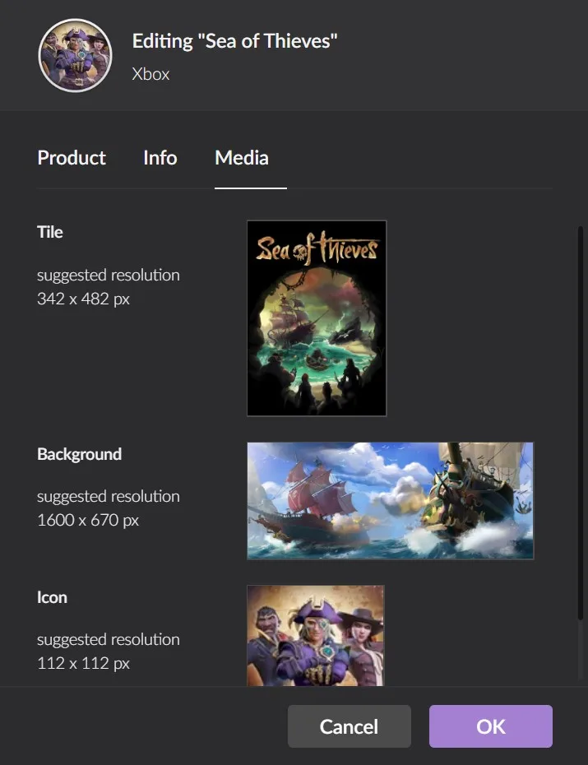This screenshot has height=765, width=588.
Task: Click the ships Background image thumbnail
Action: [x=390, y=501]
